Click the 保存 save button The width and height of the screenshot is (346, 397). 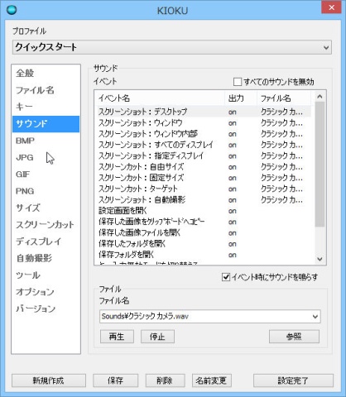(x=115, y=380)
